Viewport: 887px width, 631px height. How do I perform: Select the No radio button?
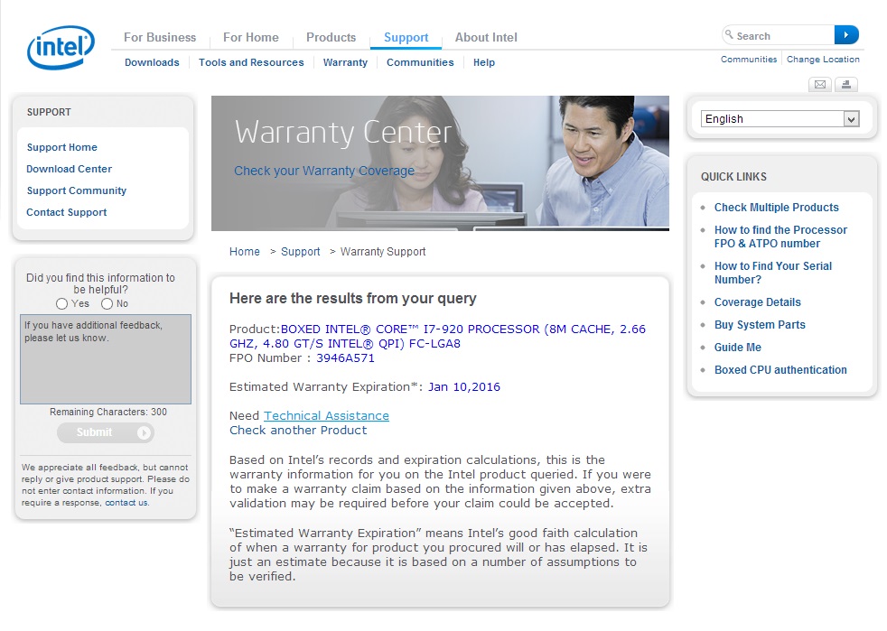click(107, 304)
